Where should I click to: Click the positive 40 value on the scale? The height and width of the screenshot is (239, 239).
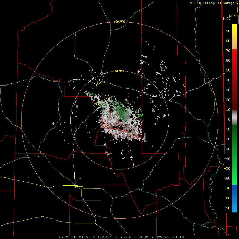(x=228, y=80)
